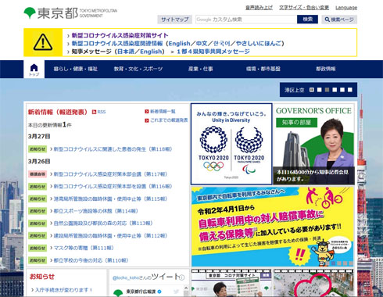Open governor message 日本語 link
This screenshot has height=297, width=383.
point(126,52)
